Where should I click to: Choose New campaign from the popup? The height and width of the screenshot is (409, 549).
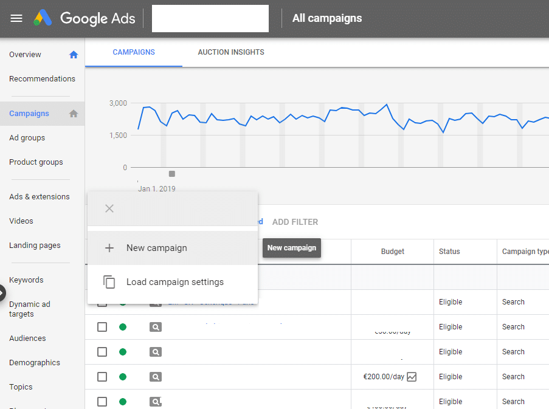(x=173, y=248)
